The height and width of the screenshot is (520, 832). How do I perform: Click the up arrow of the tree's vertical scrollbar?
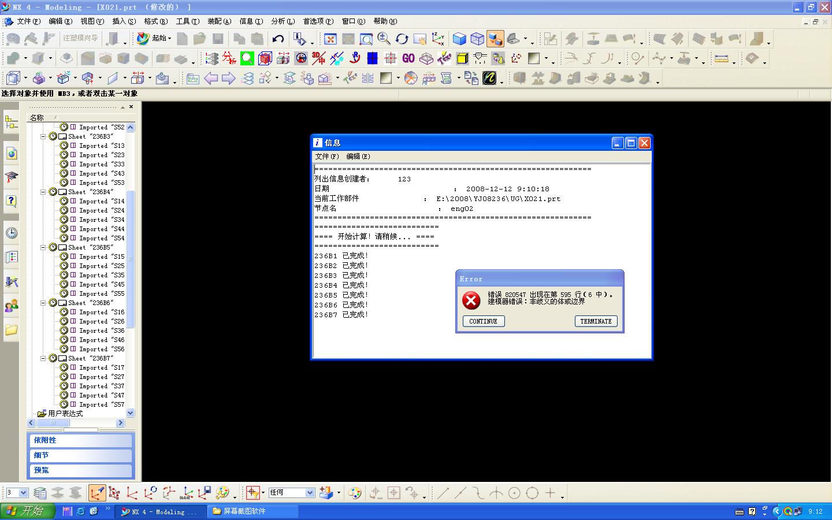130,127
